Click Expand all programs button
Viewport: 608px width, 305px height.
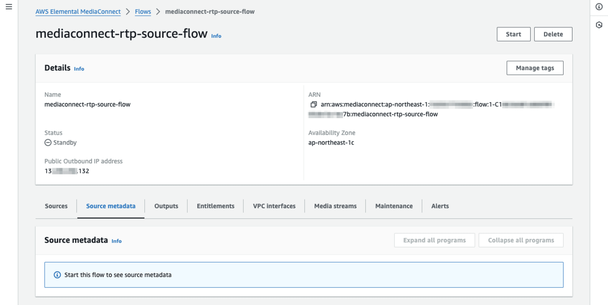434,240
